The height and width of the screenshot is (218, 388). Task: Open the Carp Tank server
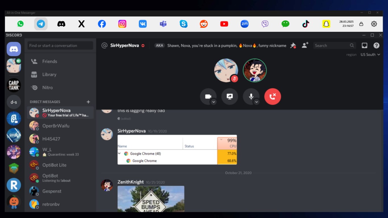[14, 85]
